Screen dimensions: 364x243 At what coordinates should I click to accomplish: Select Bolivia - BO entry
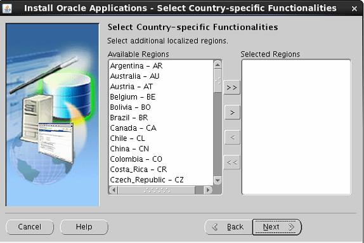[x=161, y=107]
